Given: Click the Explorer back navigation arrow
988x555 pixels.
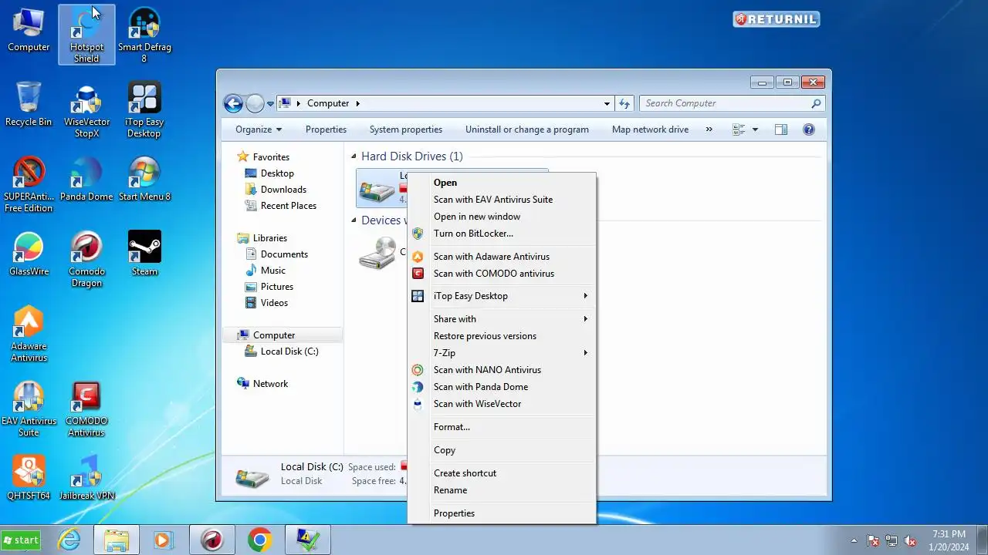Looking at the screenshot, I should pyautogui.click(x=232, y=103).
